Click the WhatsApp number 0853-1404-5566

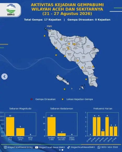[x=109, y=147]
